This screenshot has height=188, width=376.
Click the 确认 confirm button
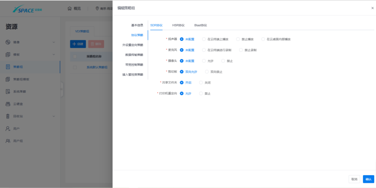tap(368, 179)
